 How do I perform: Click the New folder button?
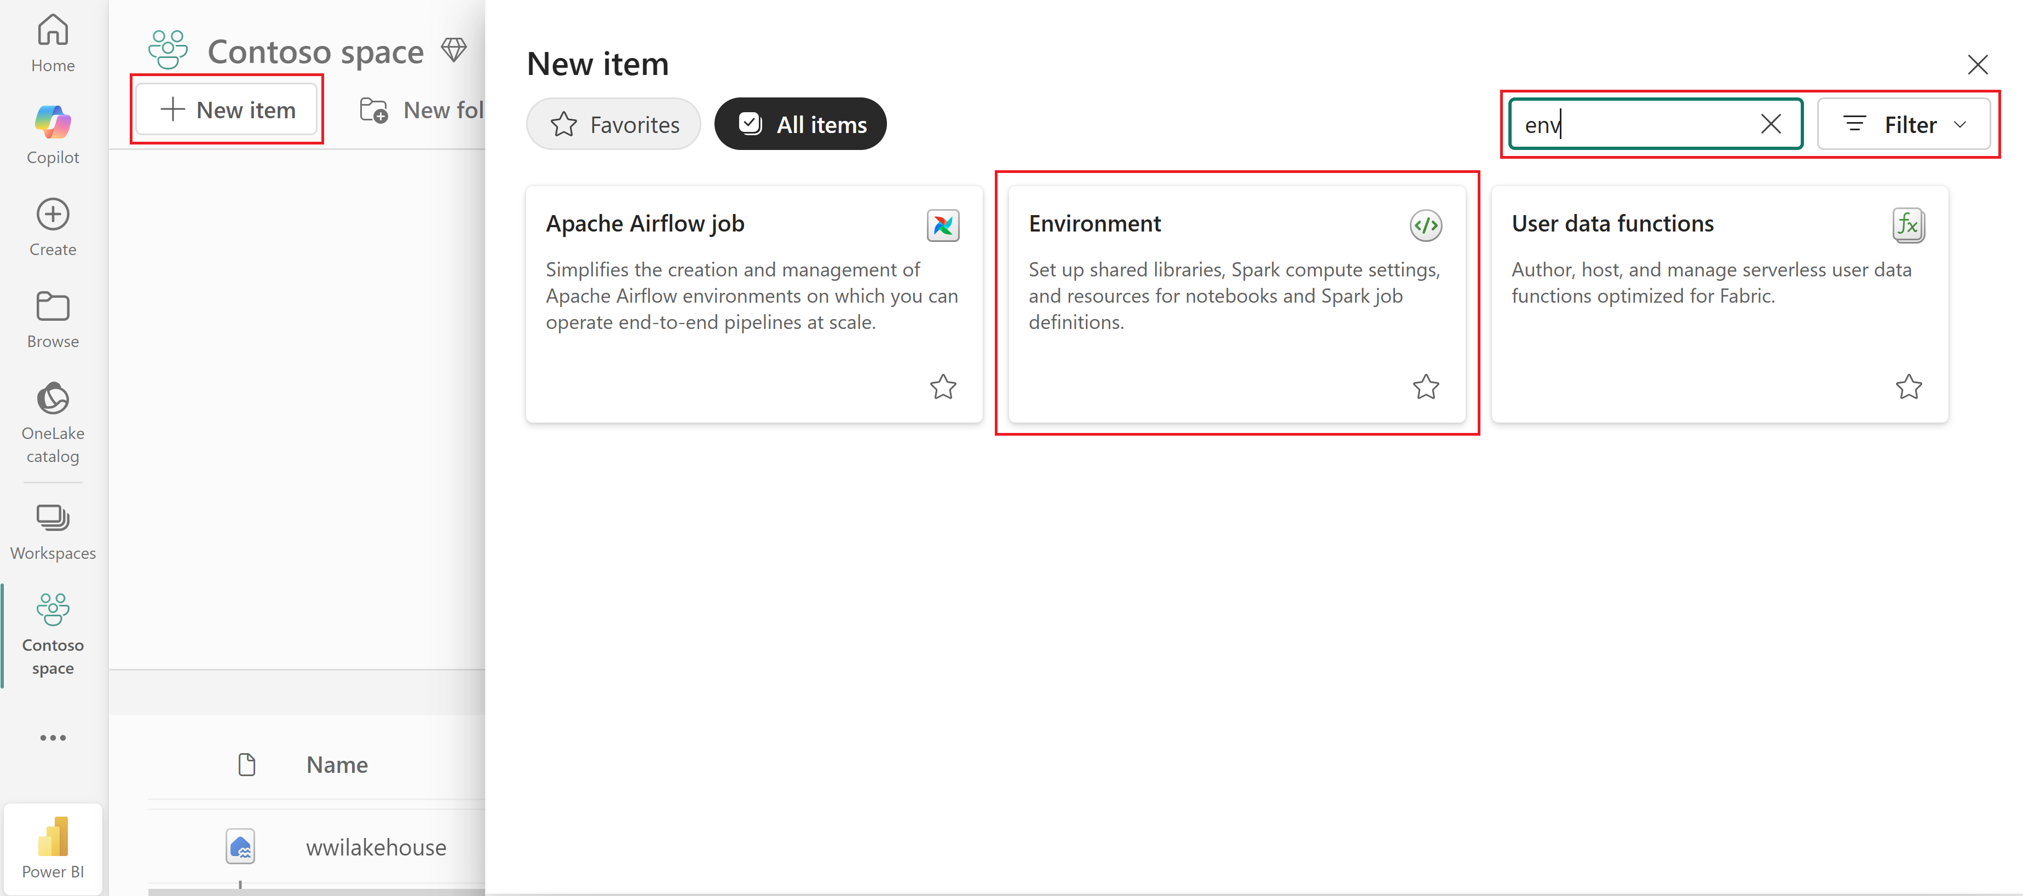coord(421,110)
